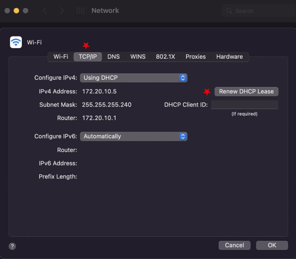Screen dimensions: 296x259
Task: Switch to the 802.1X tab
Action: pos(165,56)
